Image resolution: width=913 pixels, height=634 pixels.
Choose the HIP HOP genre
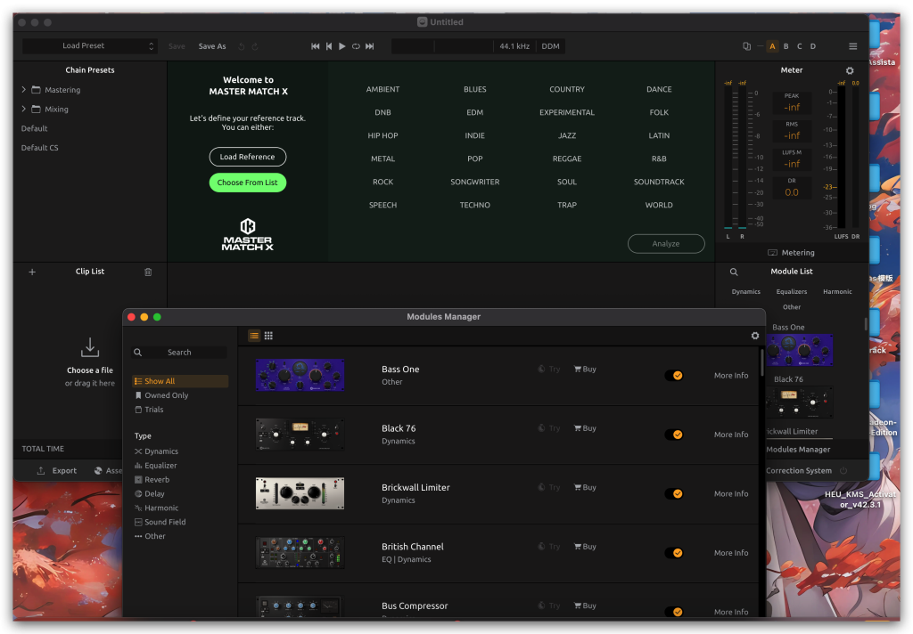click(x=382, y=135)
